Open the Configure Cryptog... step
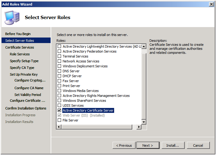 point(30,80)
